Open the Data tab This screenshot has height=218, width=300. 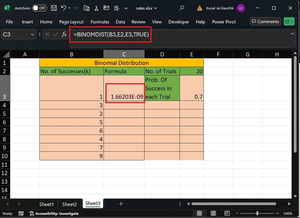(120, 22)
